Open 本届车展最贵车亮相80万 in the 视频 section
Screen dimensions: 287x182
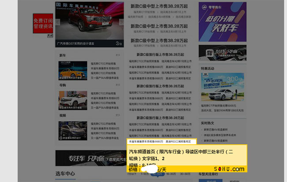click(105, 128)
